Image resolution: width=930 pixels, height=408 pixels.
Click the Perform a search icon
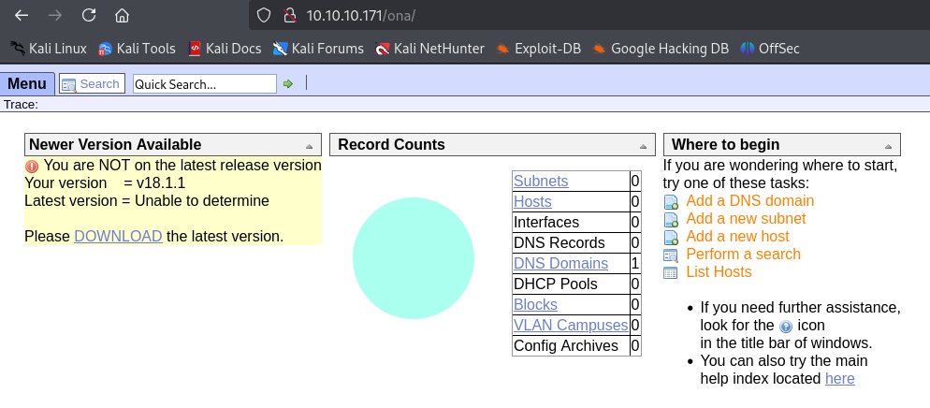point(670,255)
